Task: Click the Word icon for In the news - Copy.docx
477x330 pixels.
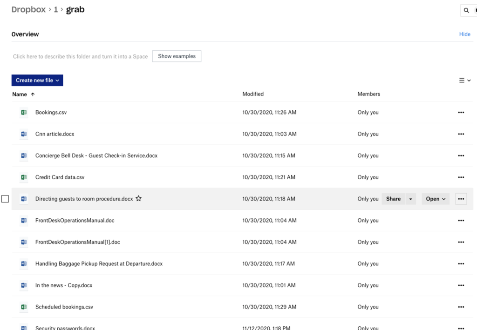Action: (23, 285)
